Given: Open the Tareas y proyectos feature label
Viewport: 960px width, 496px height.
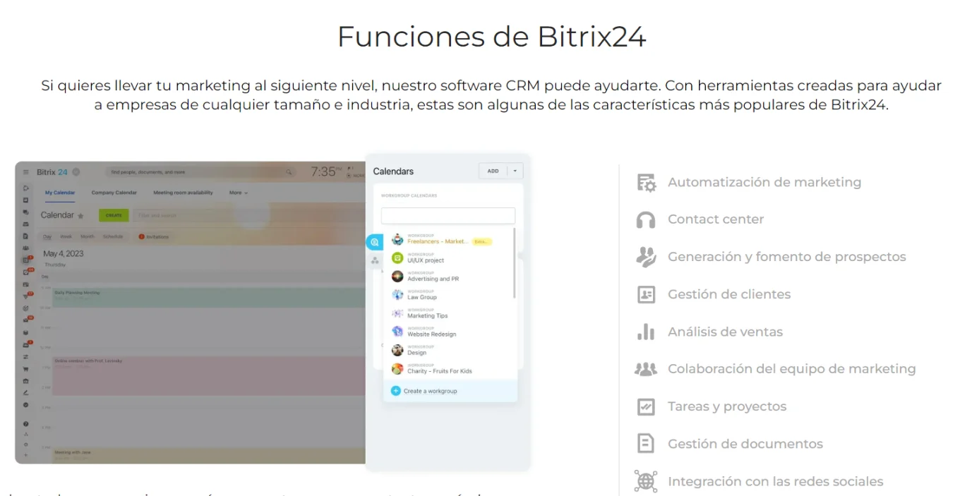Looking at the screenshot, I should [726, 406].
